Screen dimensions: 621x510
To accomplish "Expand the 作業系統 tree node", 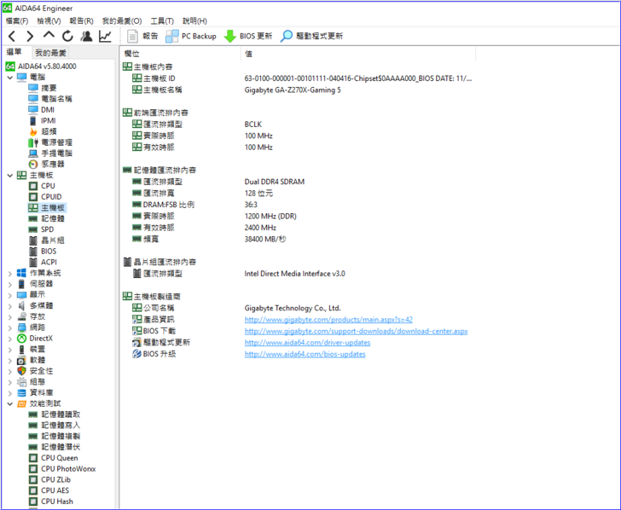I will point(9,273).
